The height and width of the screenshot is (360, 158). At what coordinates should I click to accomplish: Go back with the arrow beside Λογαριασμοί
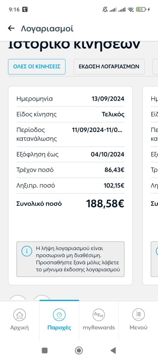tap(11, 28)
